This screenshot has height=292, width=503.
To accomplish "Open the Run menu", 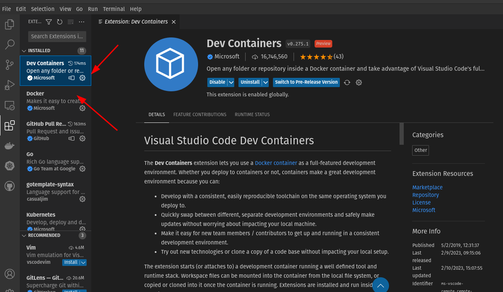I will pyautogui.click(x=93, y=9).
